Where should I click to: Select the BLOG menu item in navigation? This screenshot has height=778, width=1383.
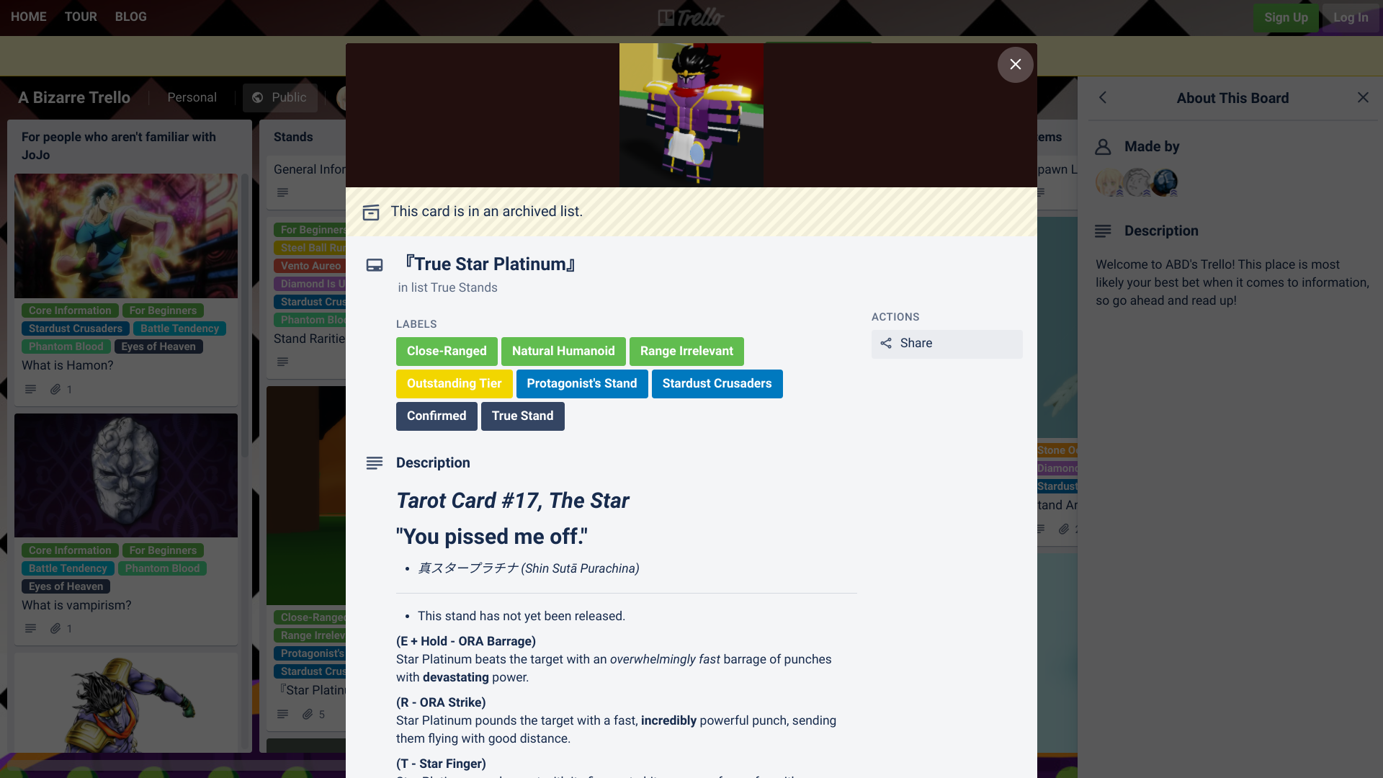click(130, 16)
